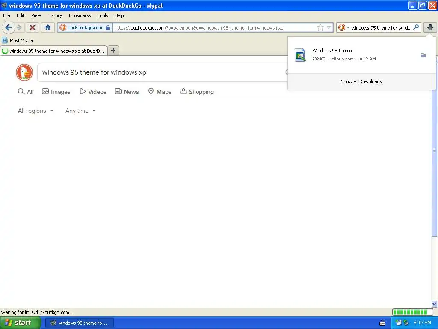The width and height of the screenshot is (438, 329).
Task: Click the first system tray icon
Action: pyautogui.click(x=399, y=323)
